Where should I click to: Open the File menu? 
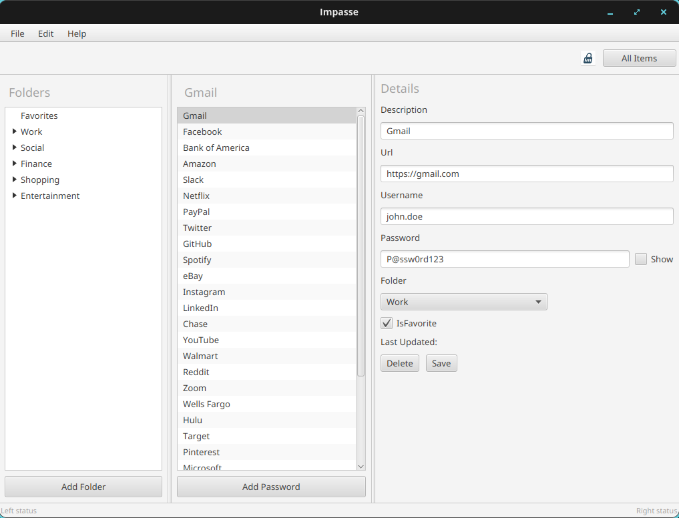17,33
